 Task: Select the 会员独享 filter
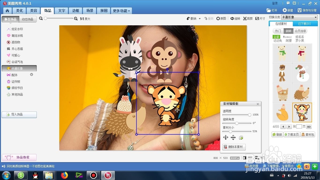click(300, 31)
